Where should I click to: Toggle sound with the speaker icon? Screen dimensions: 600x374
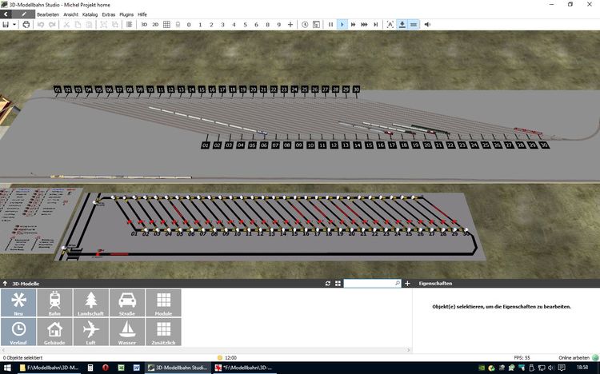click(426, 25)
